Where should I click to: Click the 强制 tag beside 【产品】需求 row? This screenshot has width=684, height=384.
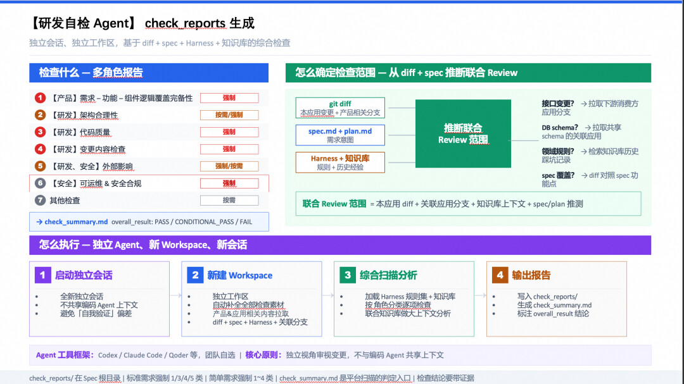click(x=229, y=98)
